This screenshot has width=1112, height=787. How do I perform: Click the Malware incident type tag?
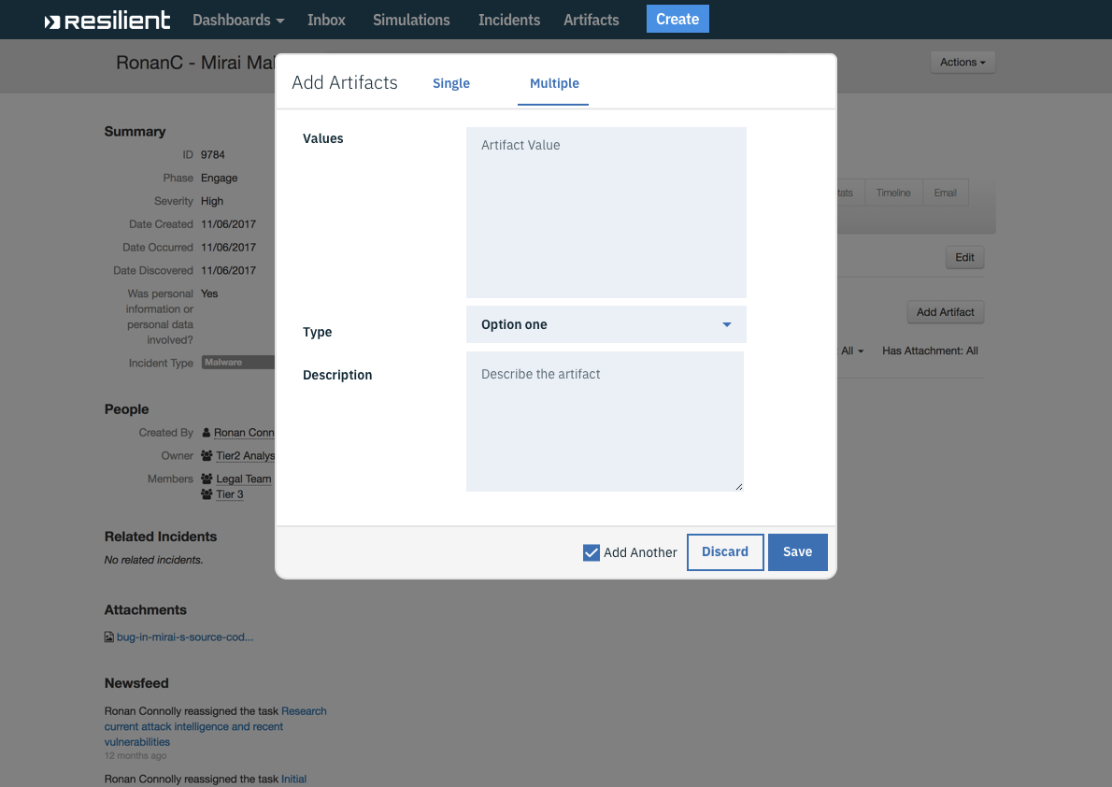click(x=237, y=363)
